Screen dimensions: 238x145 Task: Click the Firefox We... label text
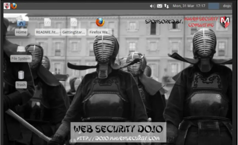point(100,32)
